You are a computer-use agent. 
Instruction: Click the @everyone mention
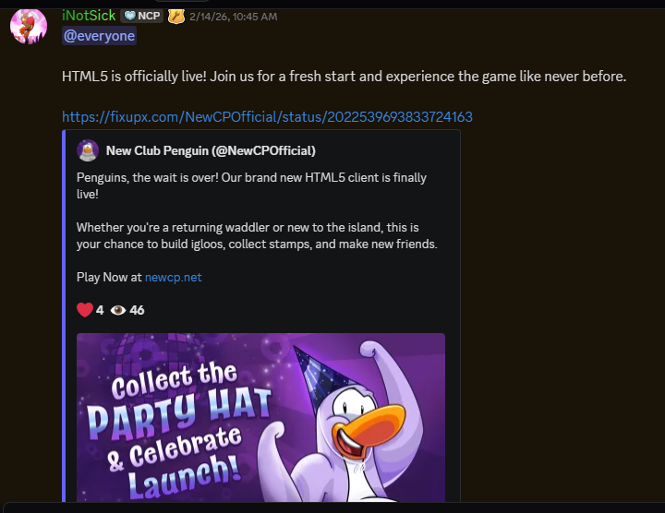click(99, 36)
